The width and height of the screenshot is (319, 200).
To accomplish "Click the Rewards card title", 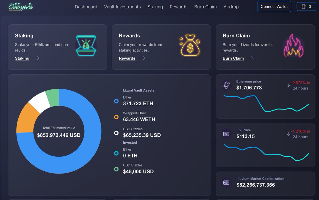I will (x=129, y=36).
